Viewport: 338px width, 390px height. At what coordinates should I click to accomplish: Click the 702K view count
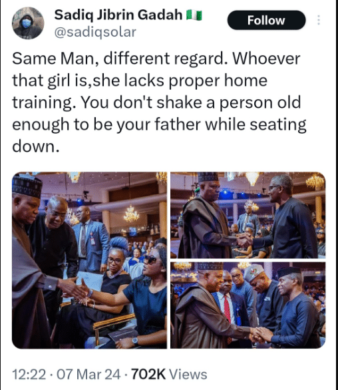tap(148, 374)
